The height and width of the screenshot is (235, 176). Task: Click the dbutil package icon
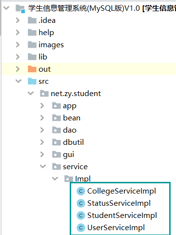pos(57,142)
